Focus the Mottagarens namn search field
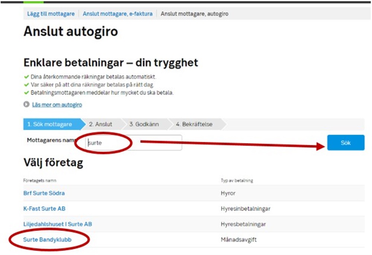372x255 pixels. pyautogui.click(x=134, y=143)
